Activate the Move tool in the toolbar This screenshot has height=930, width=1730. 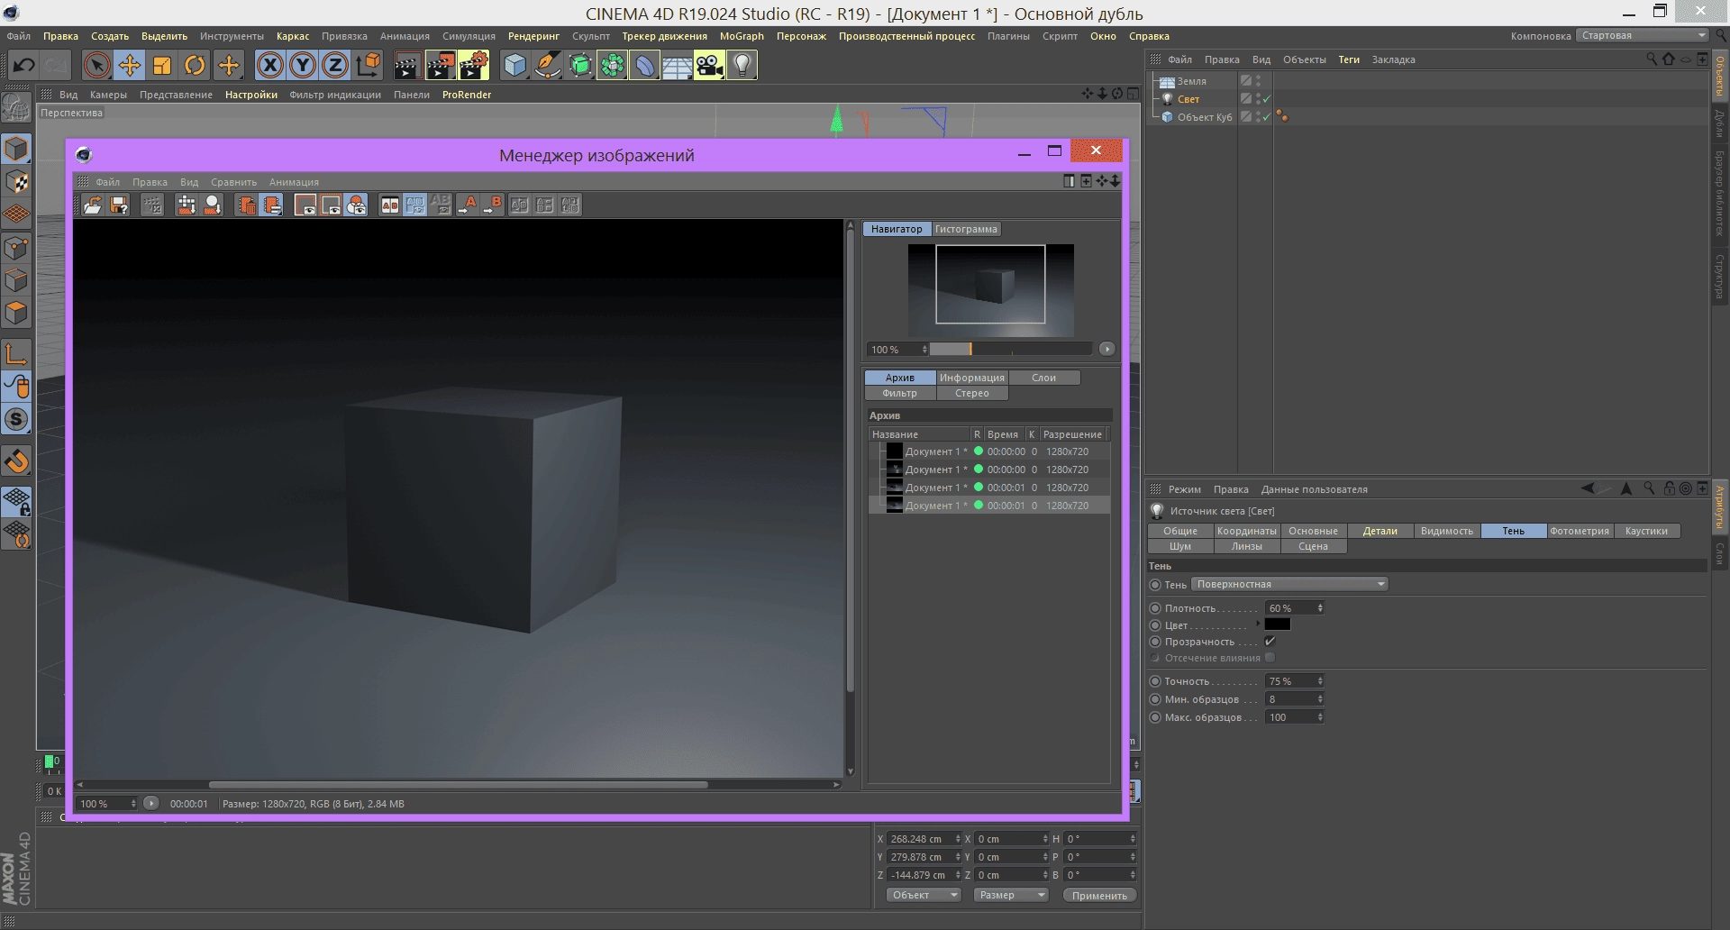tap(130, 65)
